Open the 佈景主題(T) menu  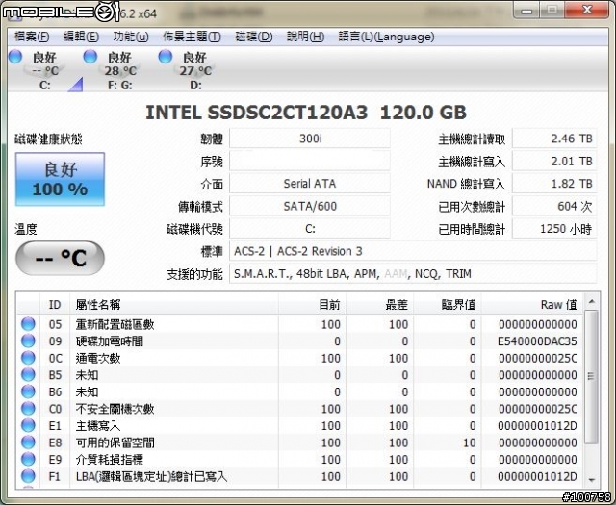[192, 37]
